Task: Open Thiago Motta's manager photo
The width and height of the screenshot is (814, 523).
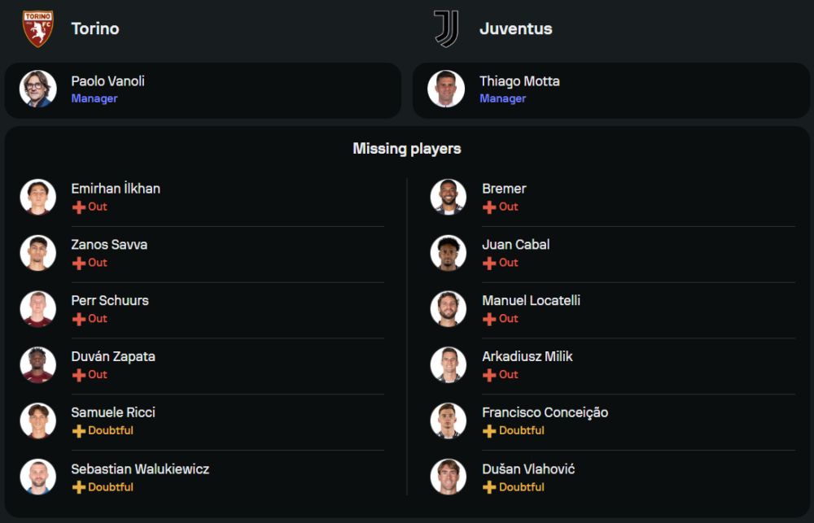Action: point(446,89)
